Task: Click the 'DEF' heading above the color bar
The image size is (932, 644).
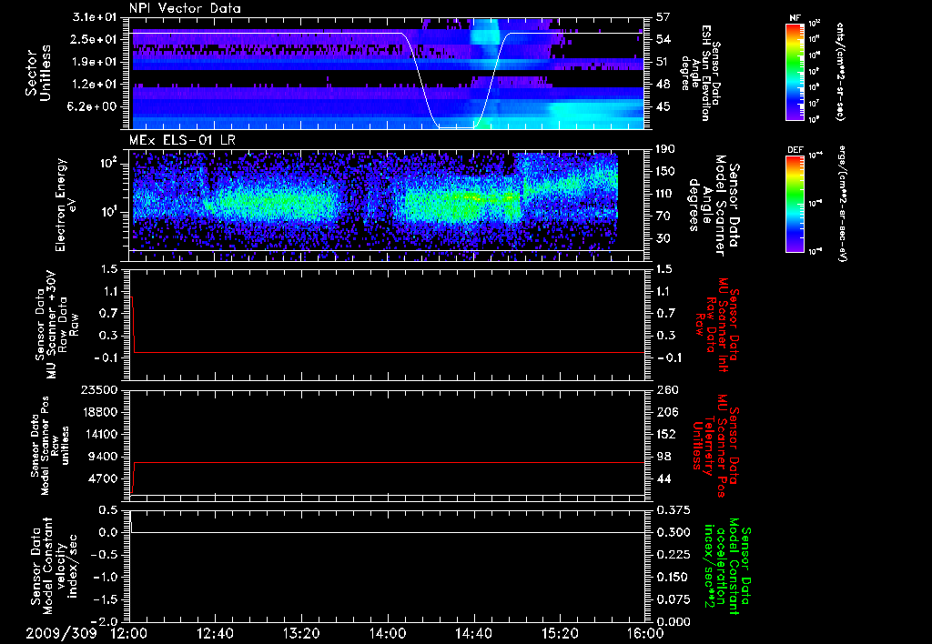Action: pyautogui.click(x=795, y=150)
